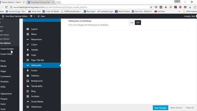The image size is (197, 111).
Task: Open the Yahoo Finance bookmark
Action: 123,11
